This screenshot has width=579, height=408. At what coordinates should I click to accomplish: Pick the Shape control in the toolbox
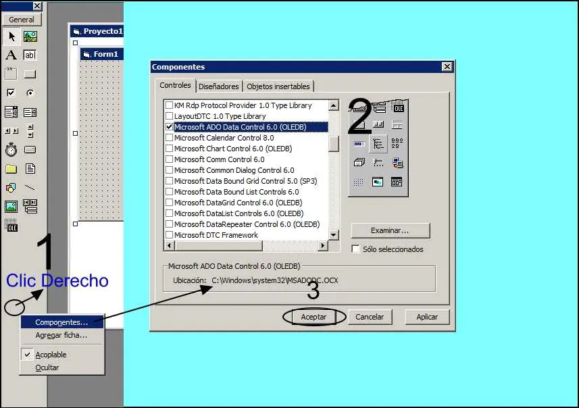point(11,188)
